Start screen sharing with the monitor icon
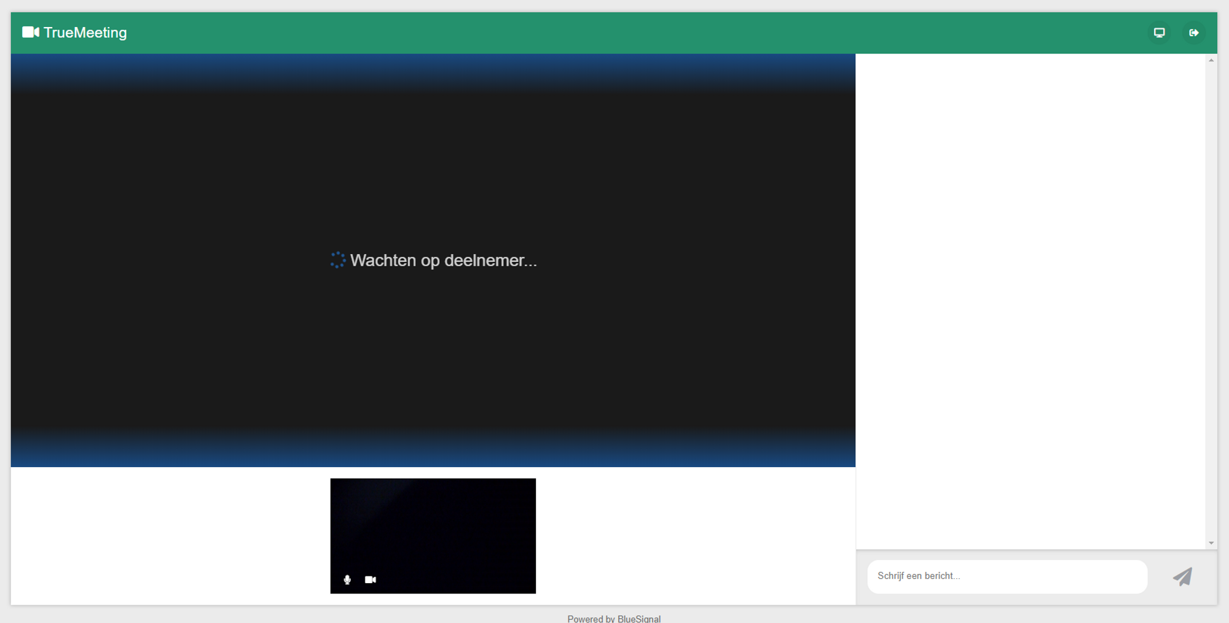 coord(1159,33)
